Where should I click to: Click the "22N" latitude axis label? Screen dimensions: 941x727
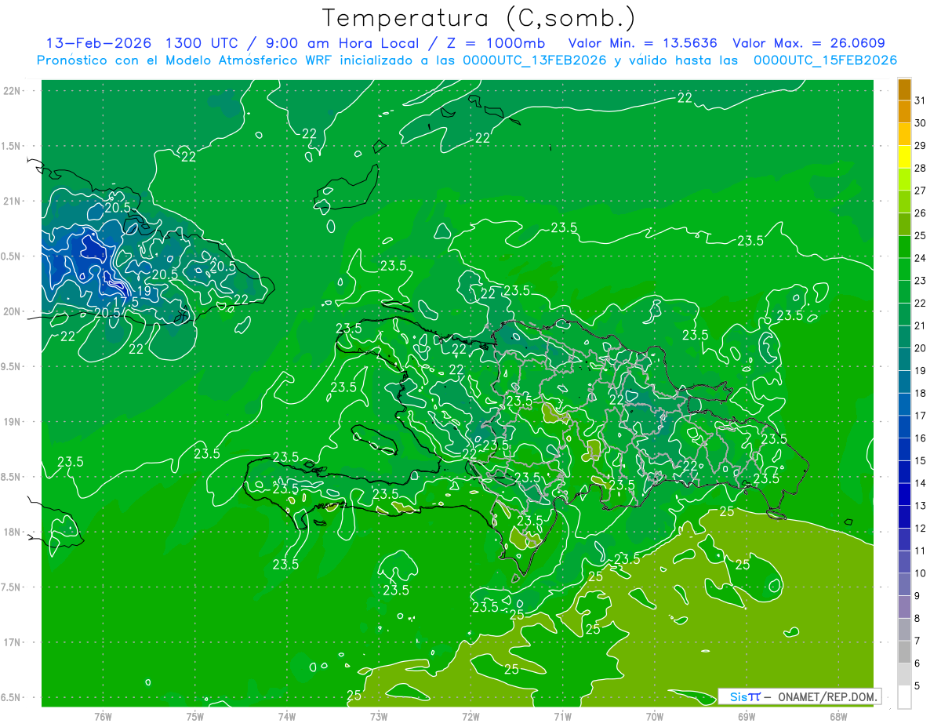point(12,91)
